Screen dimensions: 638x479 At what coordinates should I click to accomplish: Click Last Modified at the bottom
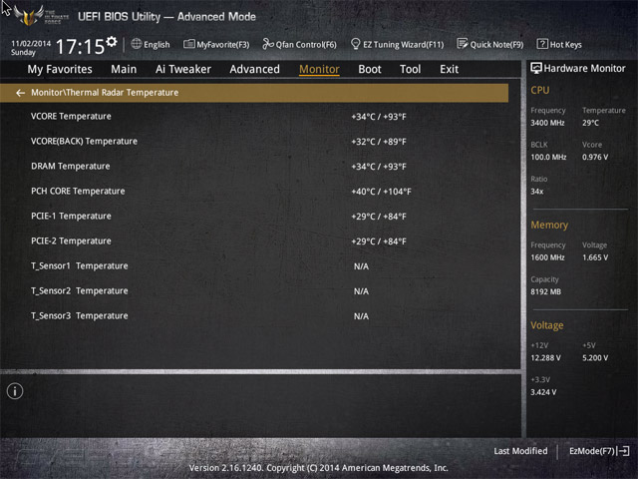tap(520, 451)
